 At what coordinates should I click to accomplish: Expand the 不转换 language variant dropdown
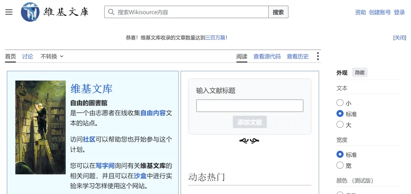pyautogui.click(x=52, y=56)
